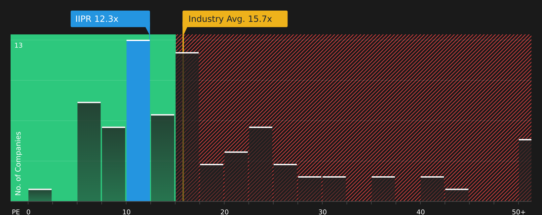This screenshot has height=215, width=542.
Task: Select the bar for PE 27.5 to 30
Action: click(x=310, y=189)
